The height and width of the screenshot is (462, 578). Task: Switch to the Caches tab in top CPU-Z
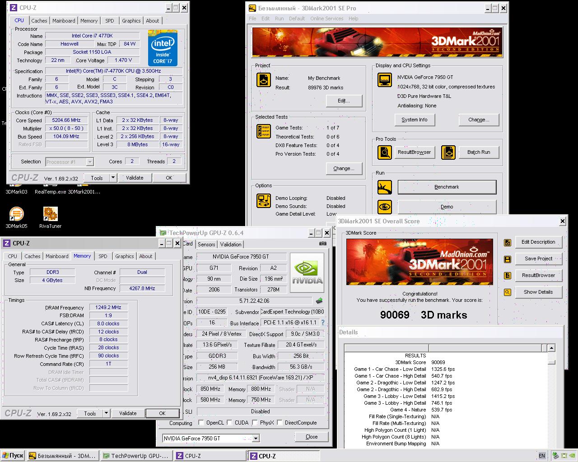(39, 21)
